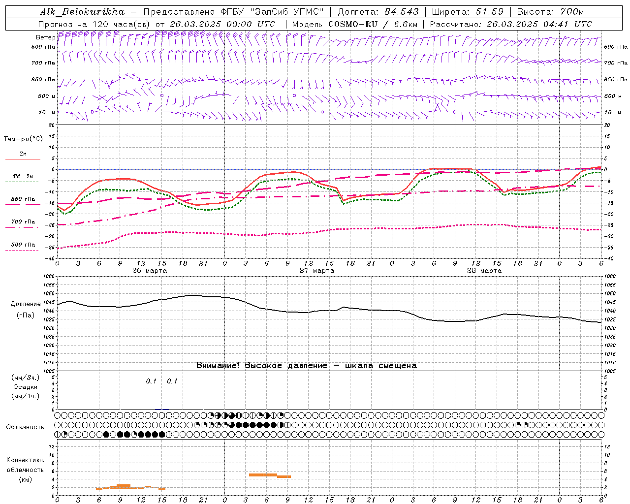Click the Облачность label
The width and height of the screenshot is (630, 504).
coord(25,427)
